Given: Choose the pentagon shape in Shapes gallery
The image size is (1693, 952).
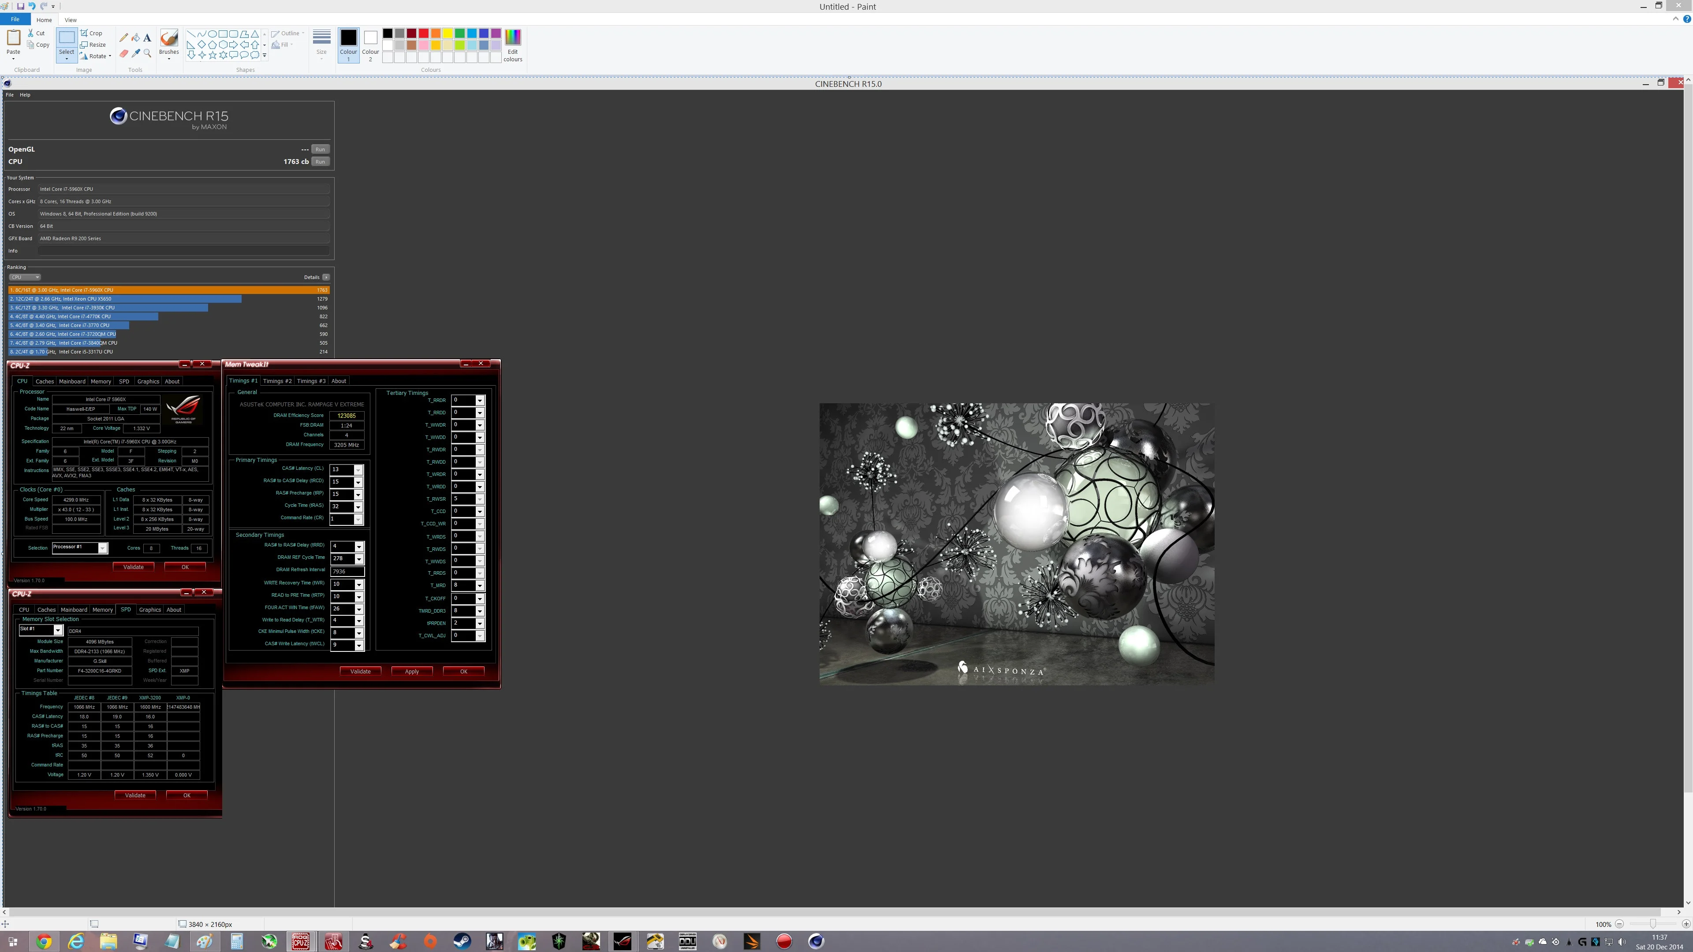Looking at the screenshot, I should pyautogui.click(x=212, y=45).
